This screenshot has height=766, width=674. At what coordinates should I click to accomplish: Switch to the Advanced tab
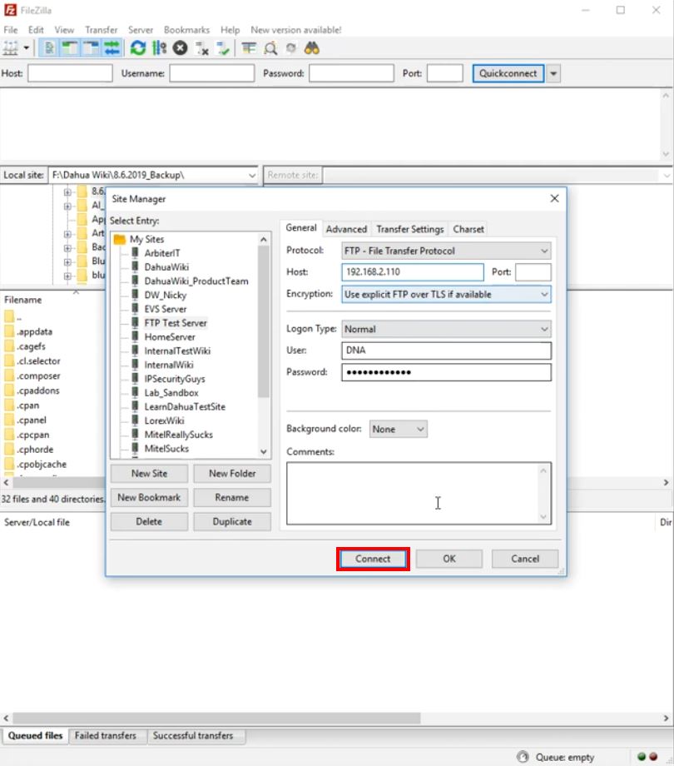pyautogui.click(x=346, y=229)
